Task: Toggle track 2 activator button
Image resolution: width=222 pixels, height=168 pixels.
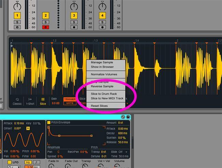Action: pyautogui.click(x=45, y=15)
